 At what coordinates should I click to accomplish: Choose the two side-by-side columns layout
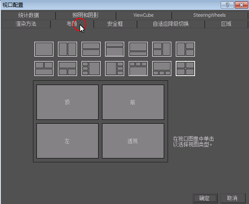(x=67, y=49)
